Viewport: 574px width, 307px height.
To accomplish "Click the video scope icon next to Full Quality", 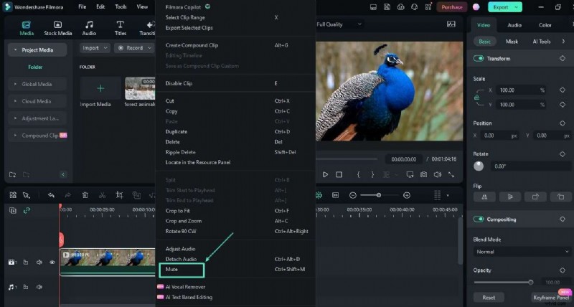I will pyautogui.click(x=451, y=24).
